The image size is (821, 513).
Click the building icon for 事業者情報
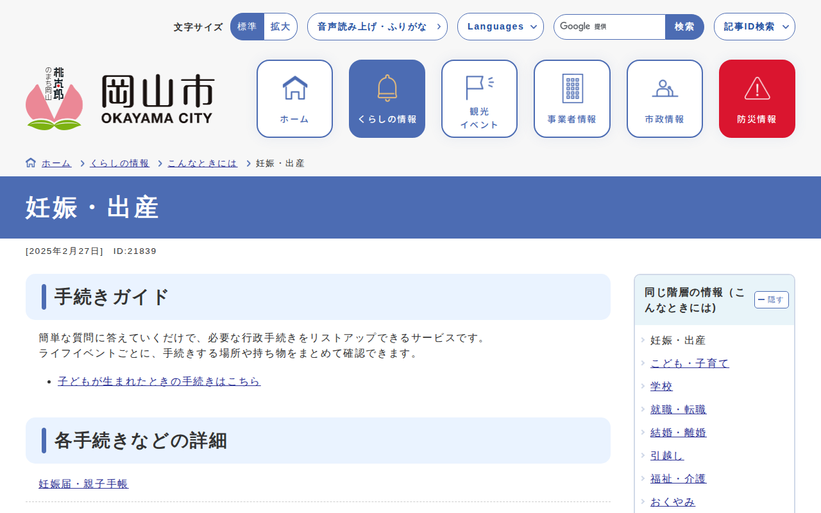tap(572, 88)
